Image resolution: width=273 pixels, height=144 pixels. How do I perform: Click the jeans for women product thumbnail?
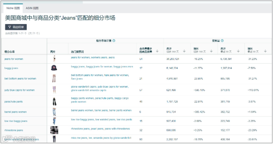point(54,59)
